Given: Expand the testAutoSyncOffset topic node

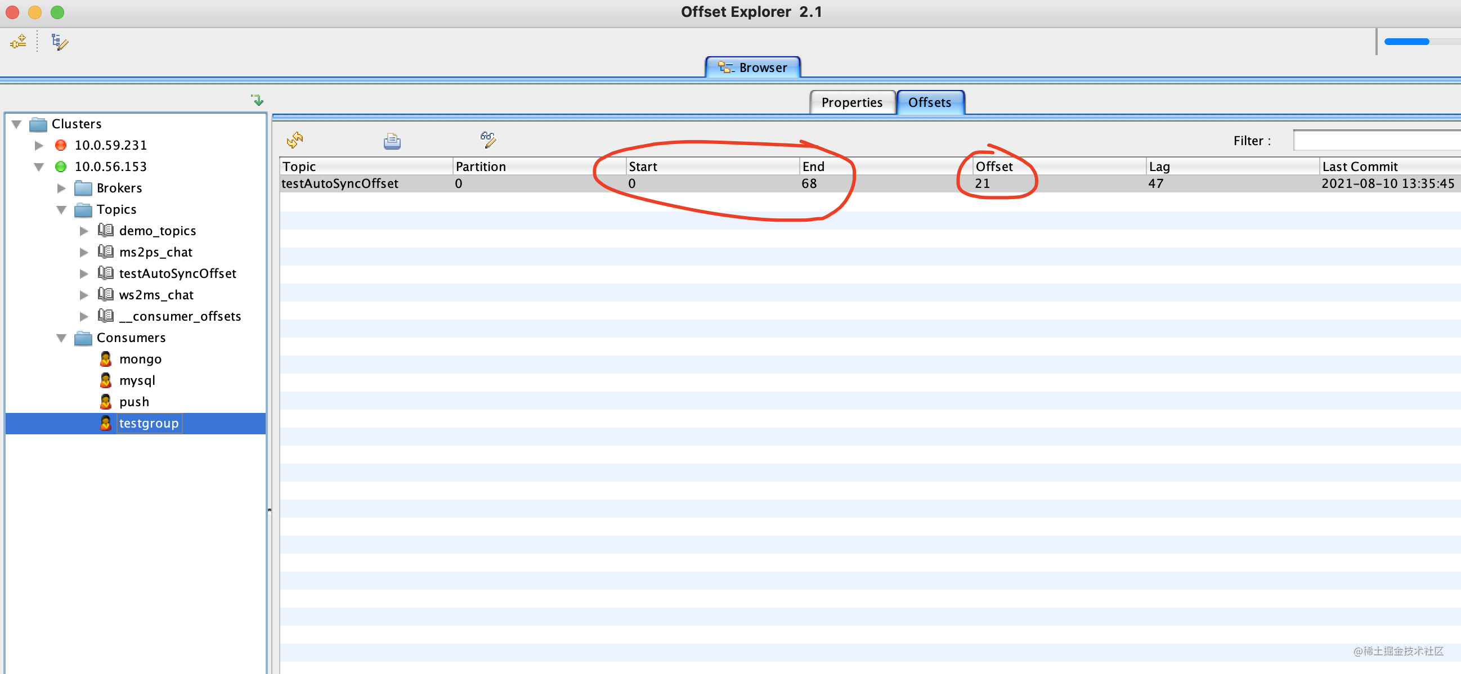Looking at the screenshot, I should [x=84, y=273].
